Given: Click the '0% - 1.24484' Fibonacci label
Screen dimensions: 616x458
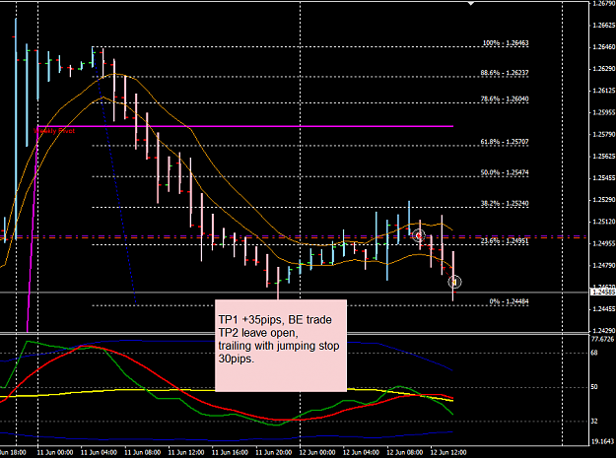Looking at the screenshot, I should (509, 301).
